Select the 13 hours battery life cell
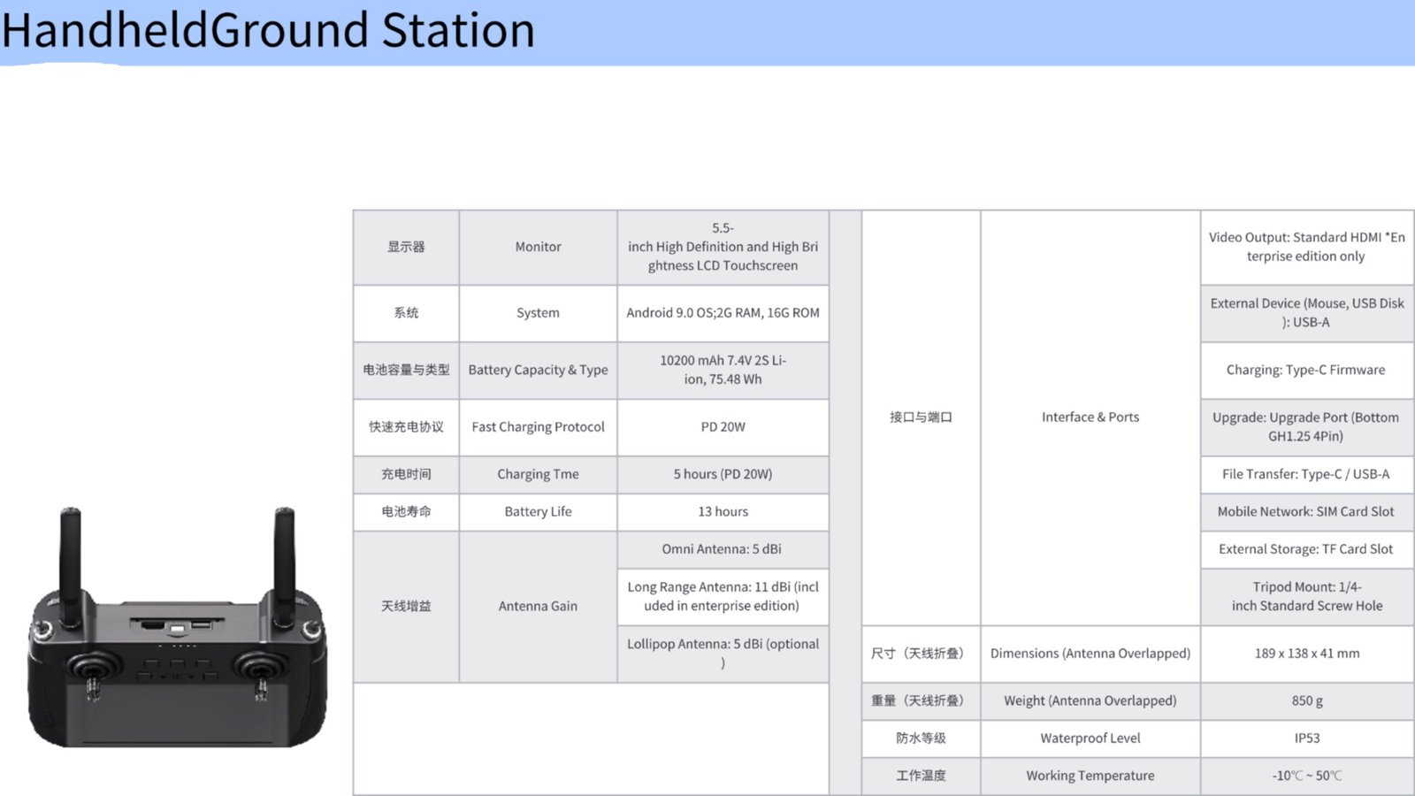 [x=723, y=512]
